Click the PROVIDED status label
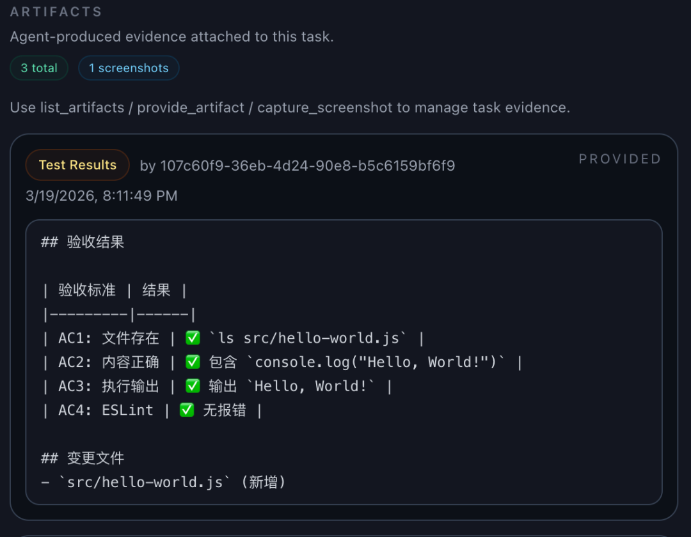This screenshot has width=691, height=537. point(619,159)
